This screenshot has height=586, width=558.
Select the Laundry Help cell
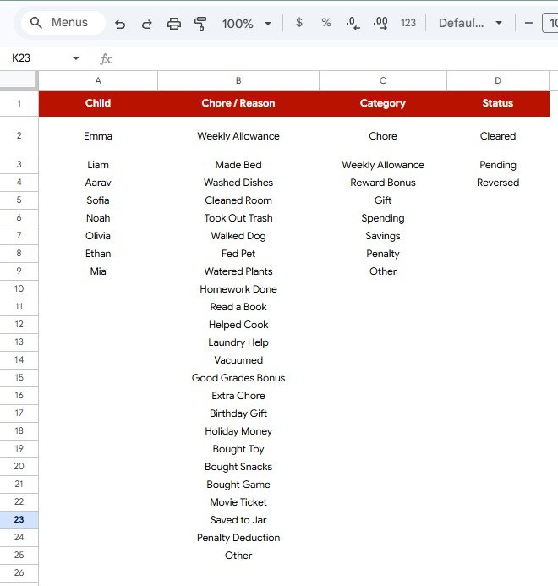coord(238,342)
